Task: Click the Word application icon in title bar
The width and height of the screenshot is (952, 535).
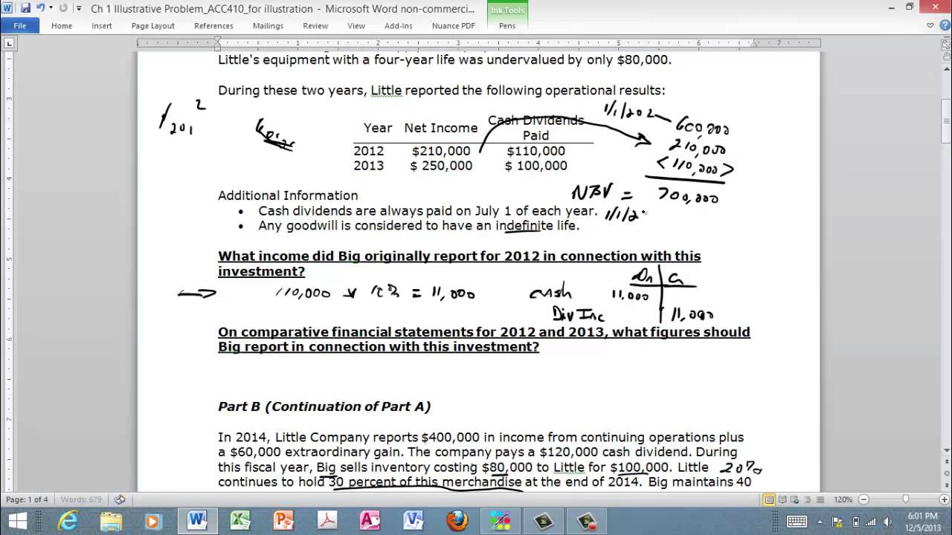Action: tap(8, 8)
